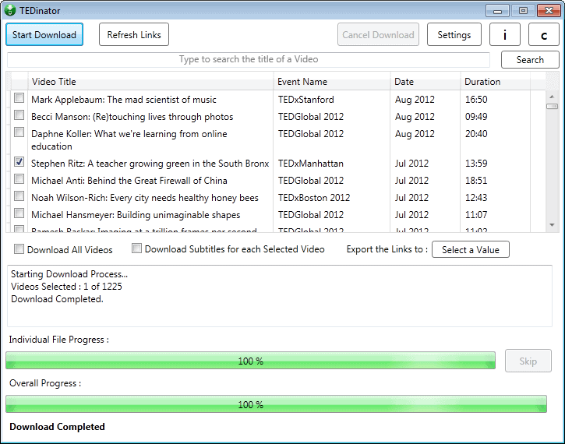565x444 pixels.
Task: Click the Search button
Action: (530, 60)
